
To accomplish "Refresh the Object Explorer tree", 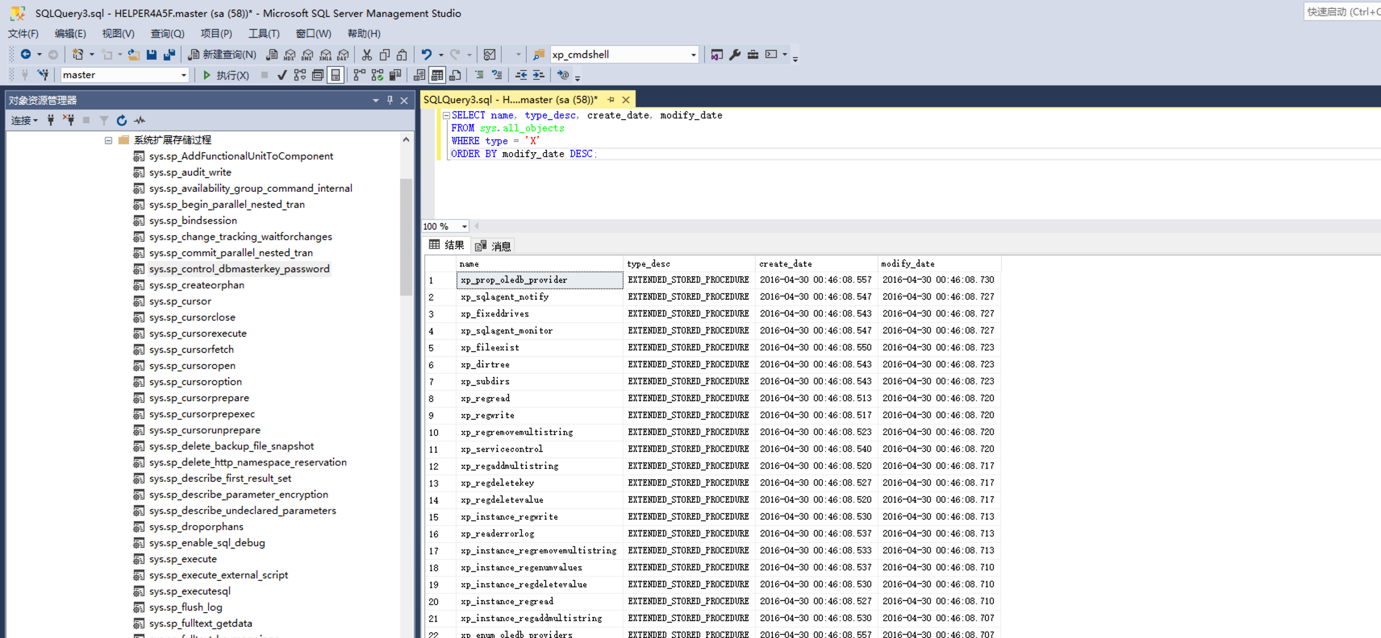I will tap(122, 120).
